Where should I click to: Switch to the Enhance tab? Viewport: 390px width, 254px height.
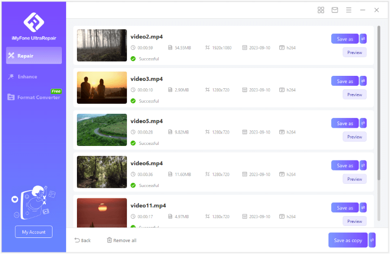pyautogui.click(x=27, y=76)
